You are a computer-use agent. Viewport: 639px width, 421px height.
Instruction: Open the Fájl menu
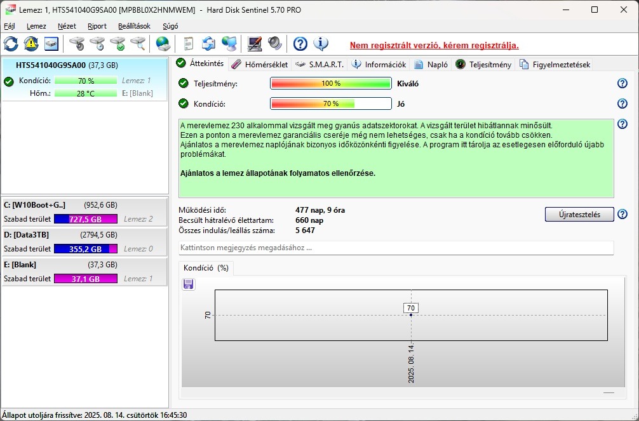10,26
